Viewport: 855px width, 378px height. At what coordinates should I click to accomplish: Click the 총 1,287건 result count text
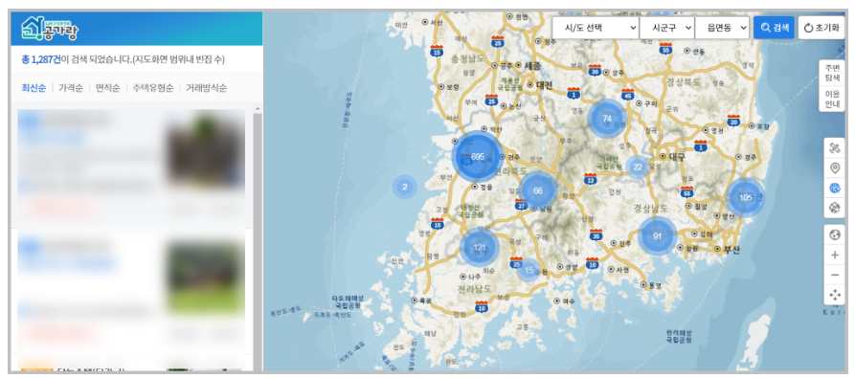pos(41,59)
